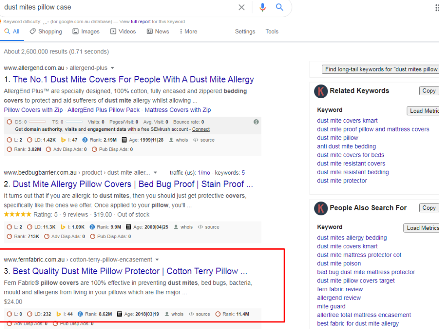Click Alexa Rank icon showing 2.19M
Screen dimensions: 439x329
click(85, 140)
